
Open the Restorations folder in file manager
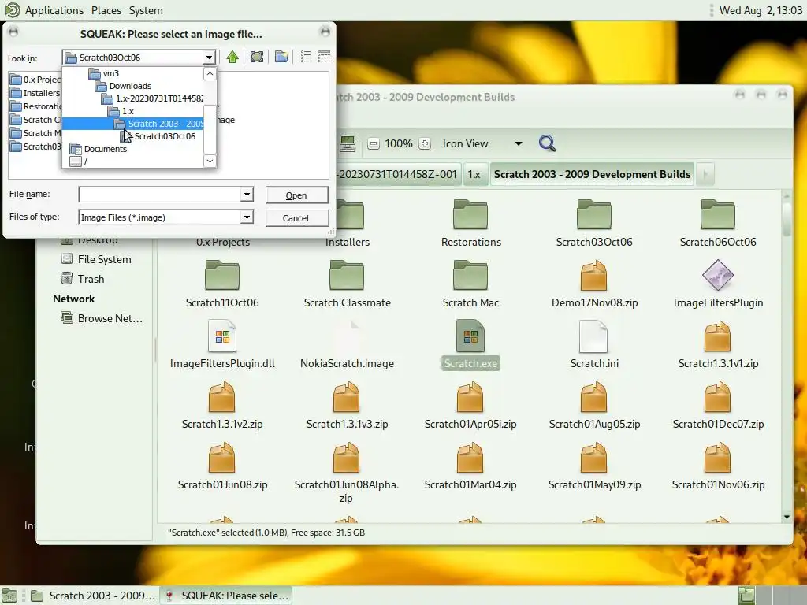tap(470, 223)
